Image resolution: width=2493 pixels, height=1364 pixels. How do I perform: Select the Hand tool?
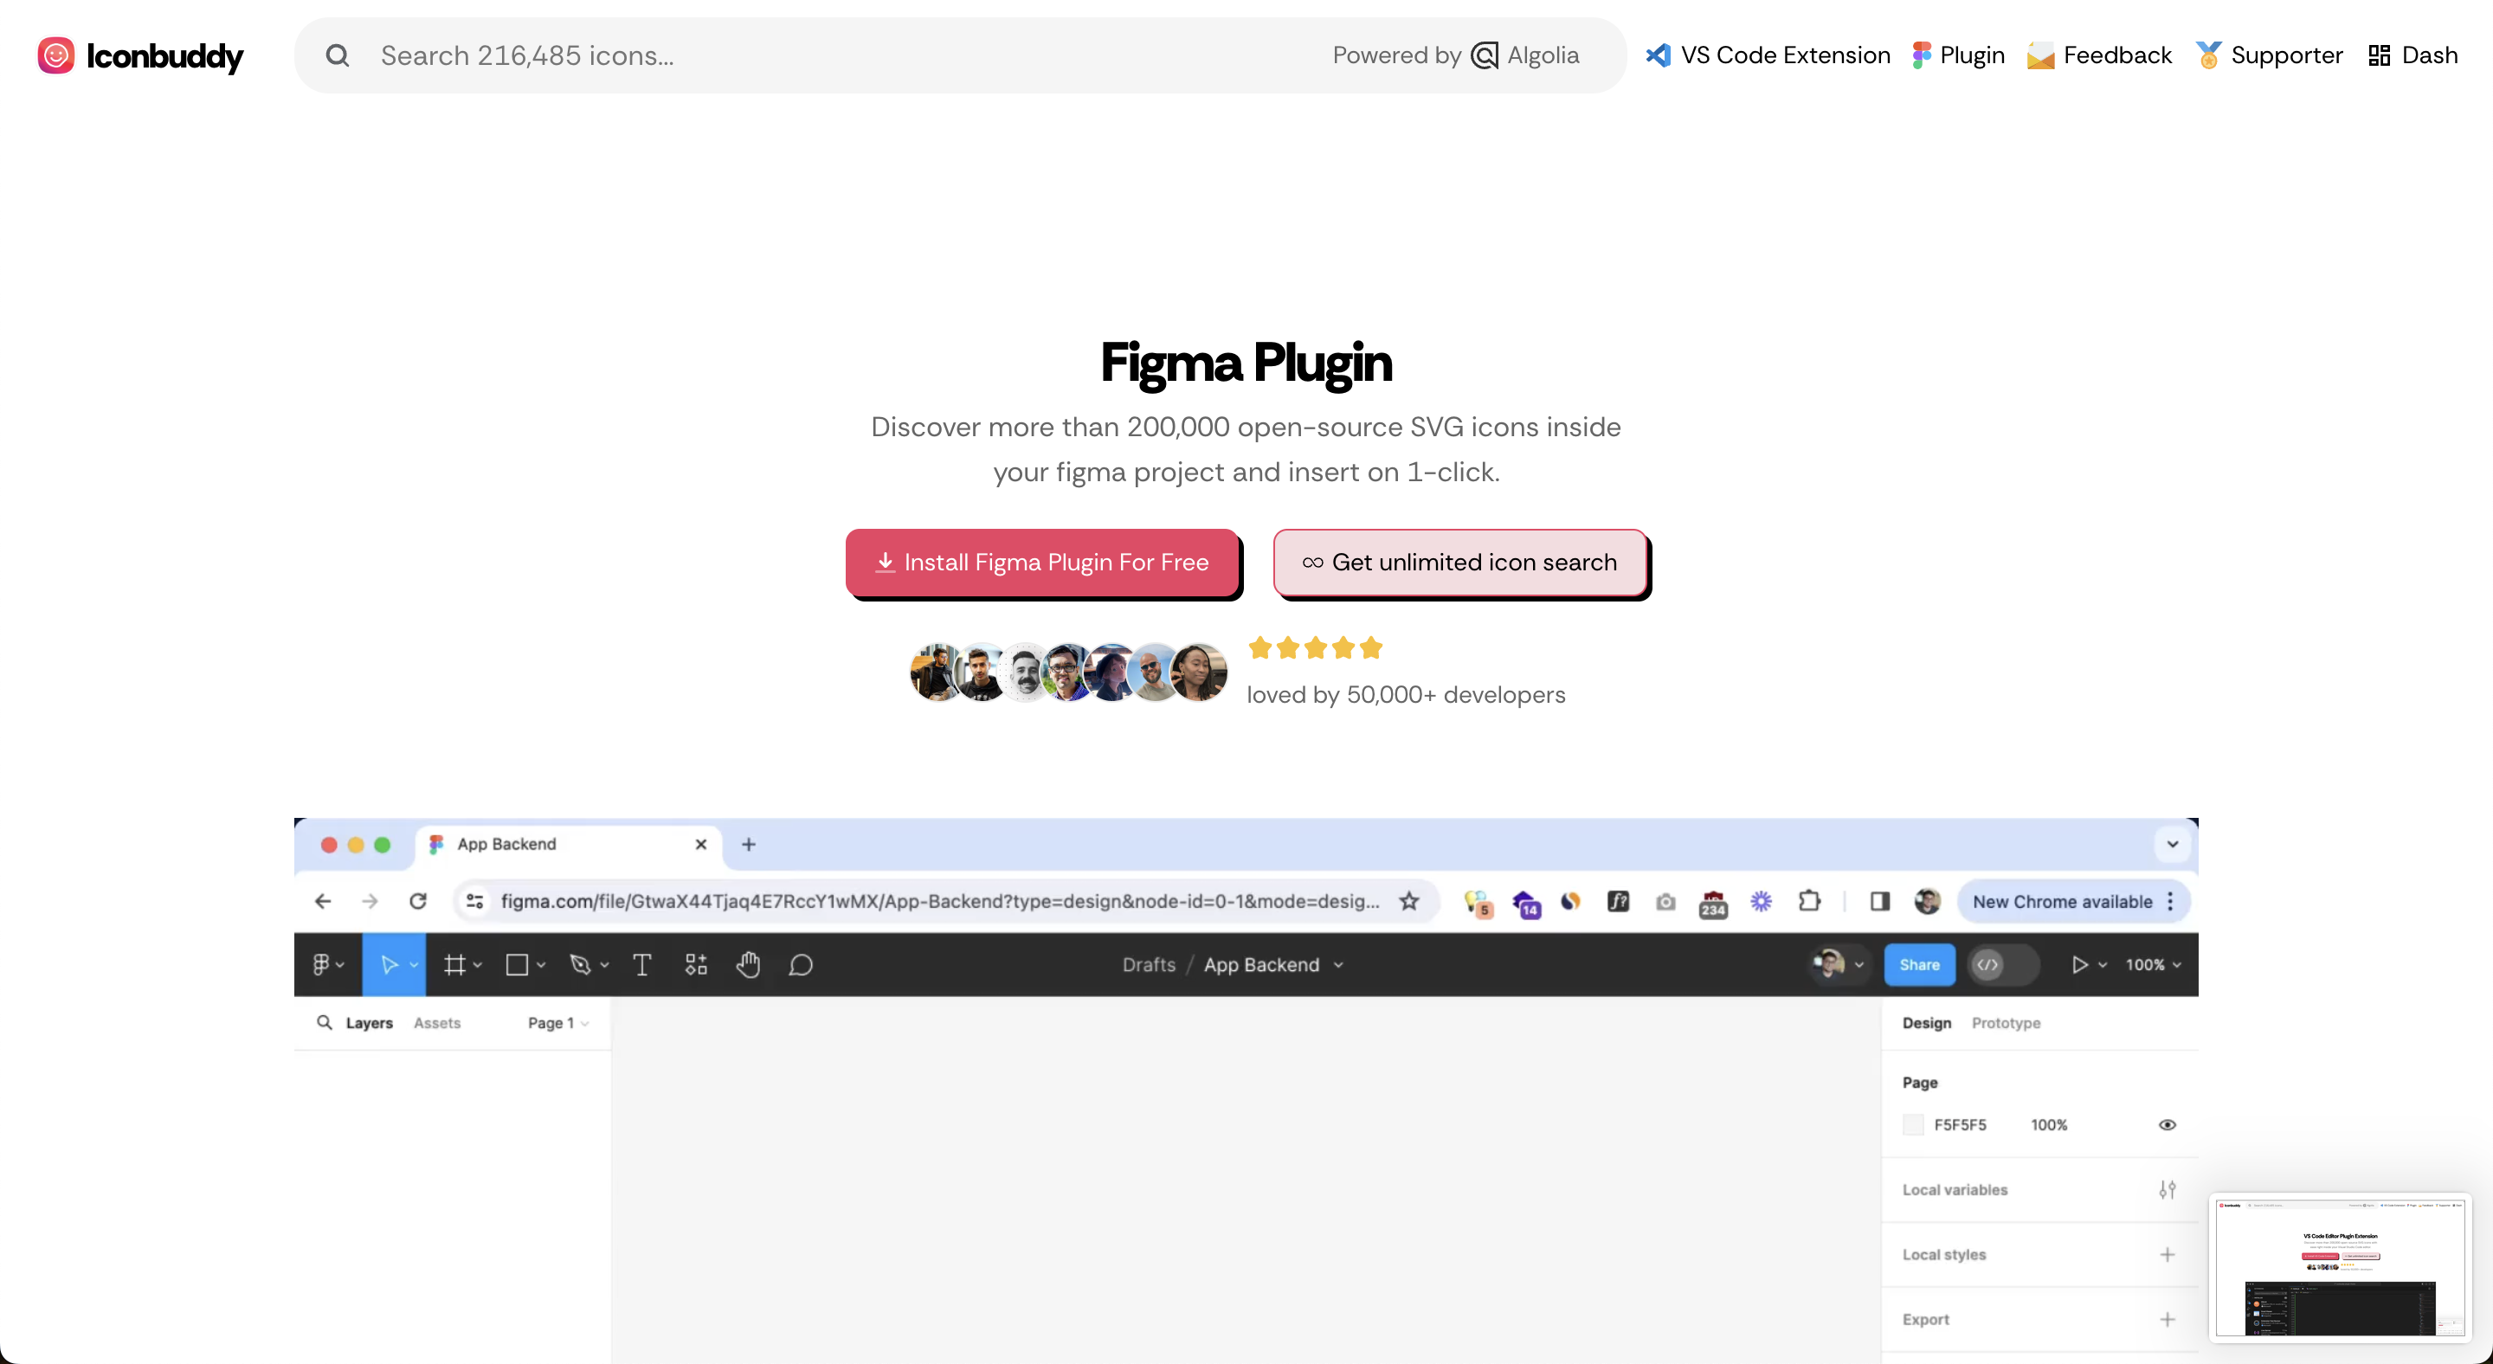pos(747,964)
